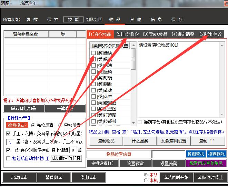The height and width of the screenshot is (187, 228).
Task: Click the 身上保留 gold amount field
Action: coord(73,150)
